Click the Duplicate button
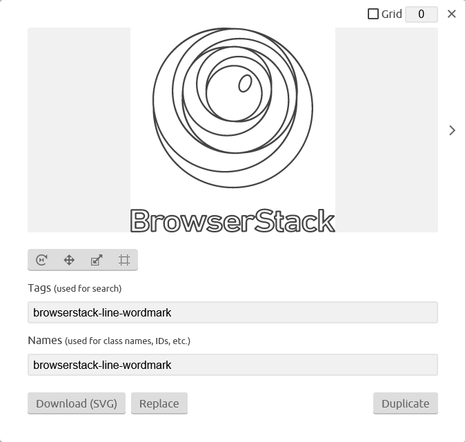The image size is (465, 442). pos(406,403)
